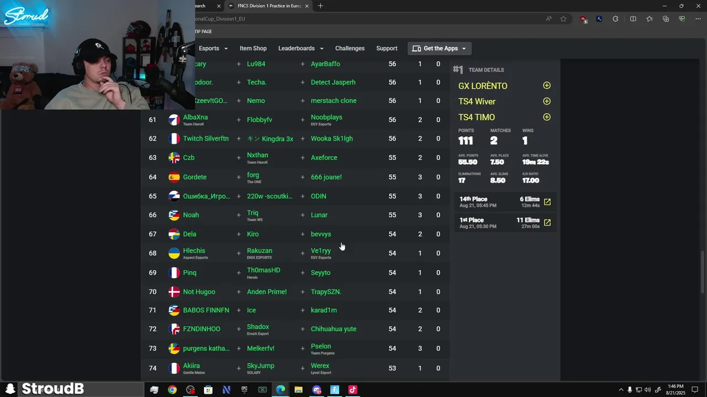The width and height of the screenshot is (707, 397).
Task: Open teammate Chihuahua yute's profile
Action: pyautogui.click(x=334, y=329)
